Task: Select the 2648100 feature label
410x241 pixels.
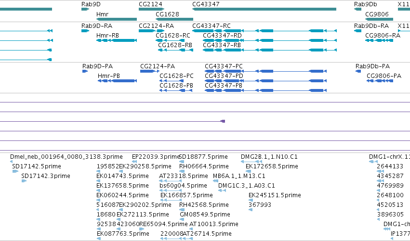Action: pos(390,195)
